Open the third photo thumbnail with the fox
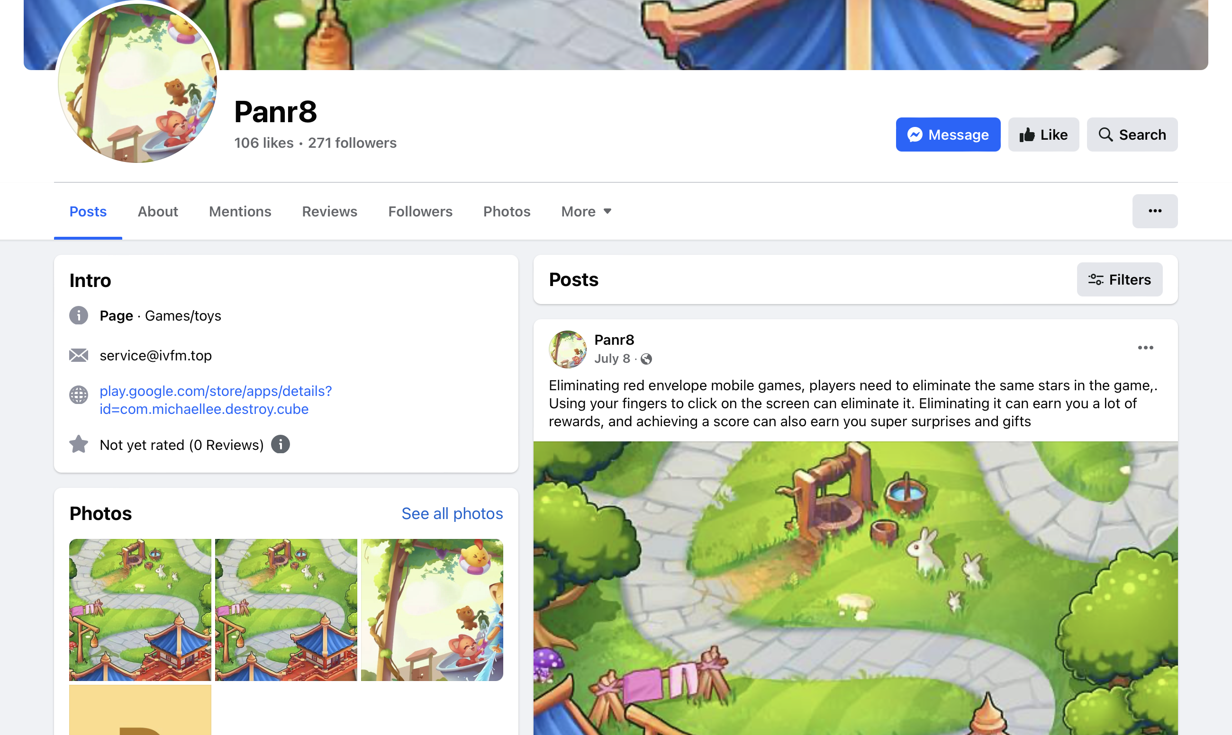The height and width of the screenshot is (735, 1232). click(x=432, y=610)
